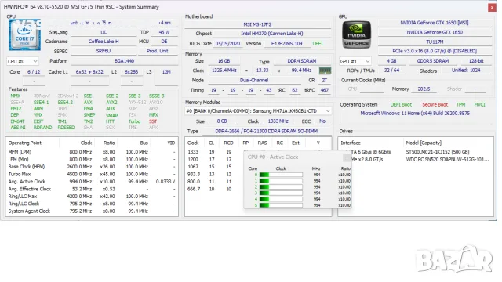Screen dimensions: 502x282
Task: Click the green UEFI label beside BIOS version
Action: click(318, 44)
